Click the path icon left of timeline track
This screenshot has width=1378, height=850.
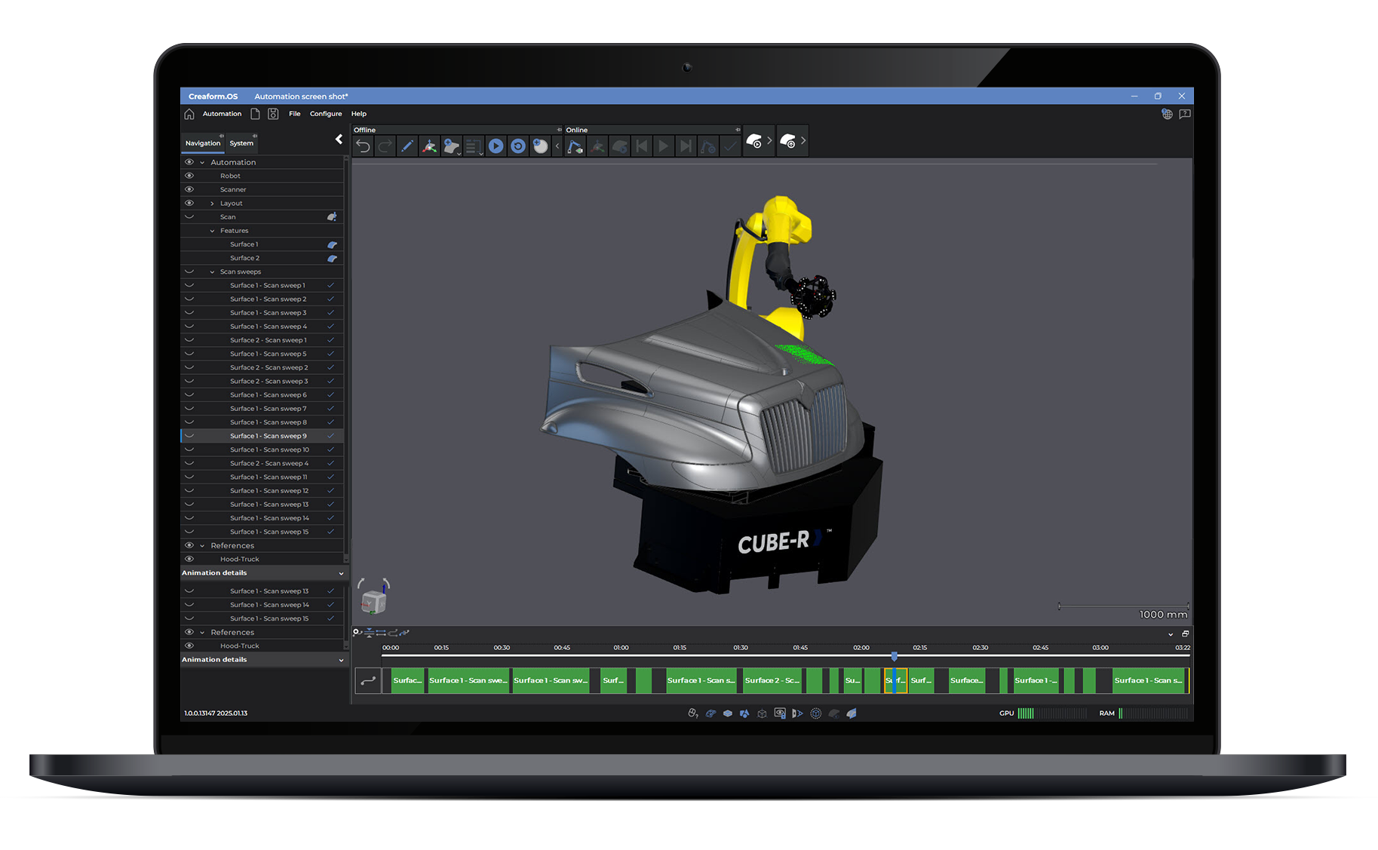tap(368, 680)
